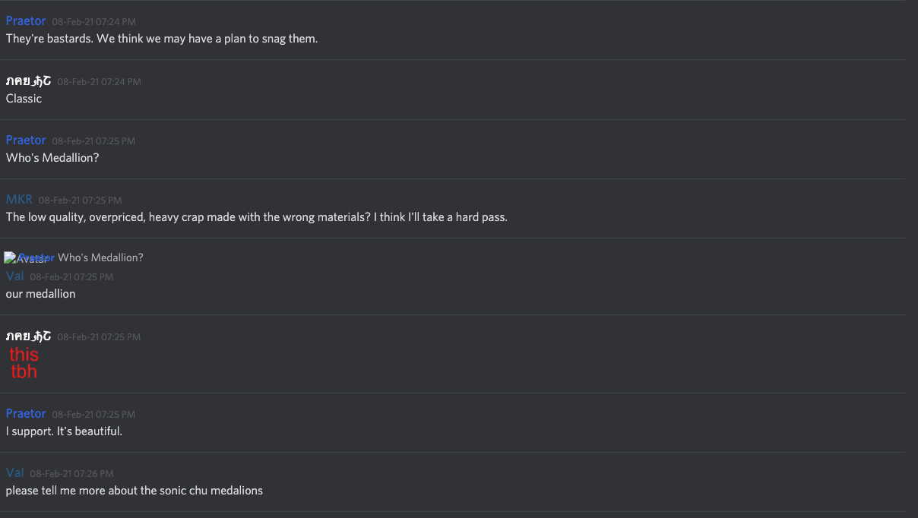Viewport: 918px width, 518px height.
Task: Click the stylized username above "this tbh"
Action: (x=28, y=336)
